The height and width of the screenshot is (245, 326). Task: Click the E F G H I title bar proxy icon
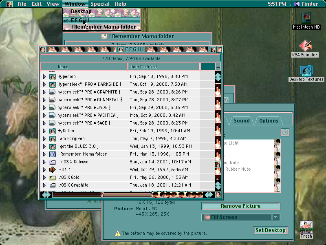[x=121, y=49]
